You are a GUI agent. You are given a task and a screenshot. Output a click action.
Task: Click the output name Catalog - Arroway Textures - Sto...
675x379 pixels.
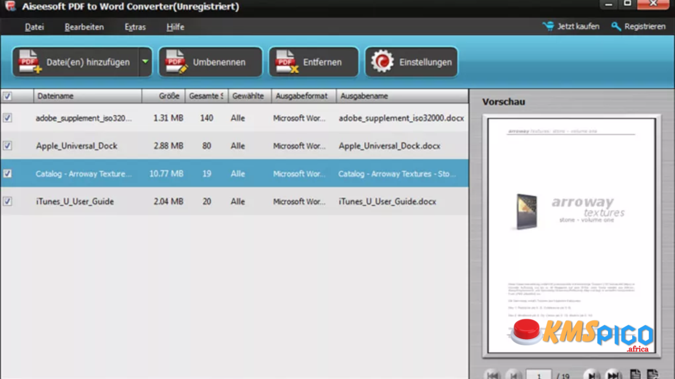point(397,173)
